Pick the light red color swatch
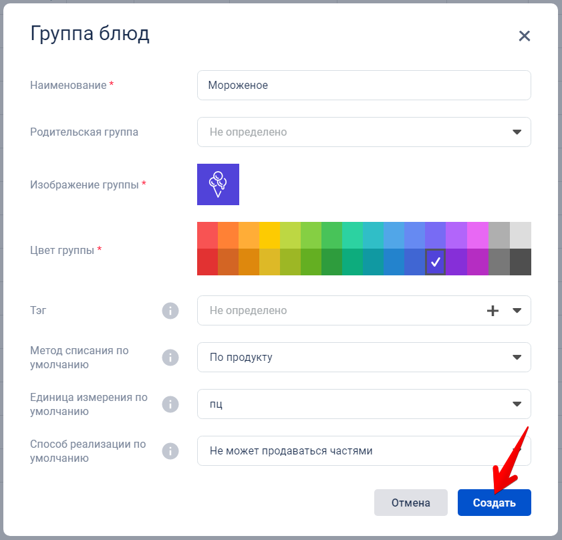This screenshot has height=540, width=562. [208, 235]
